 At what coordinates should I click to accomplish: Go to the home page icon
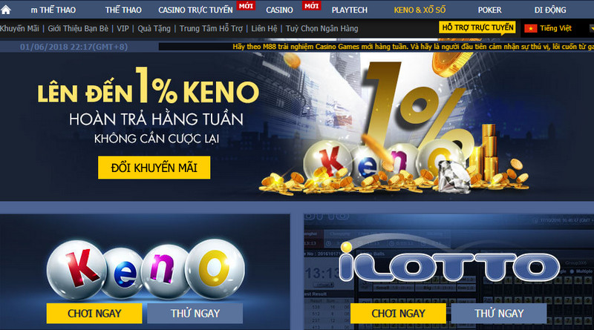point(6,10)
